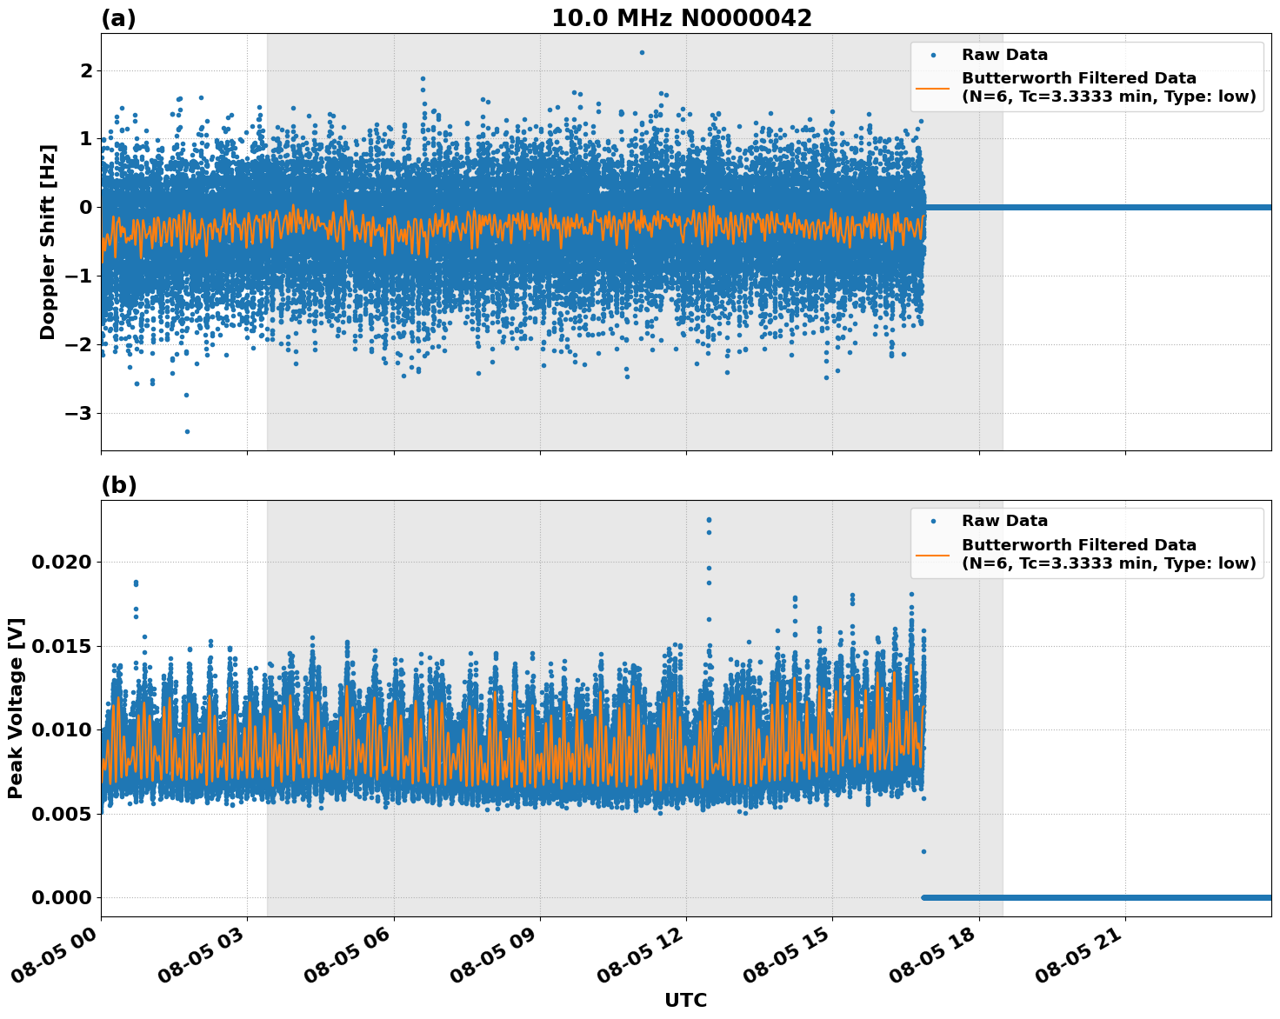1280x1019 pixels.
Task: Click the orange filtered curve in the Peak Voltage plot
Action: [x=435, y=756]
